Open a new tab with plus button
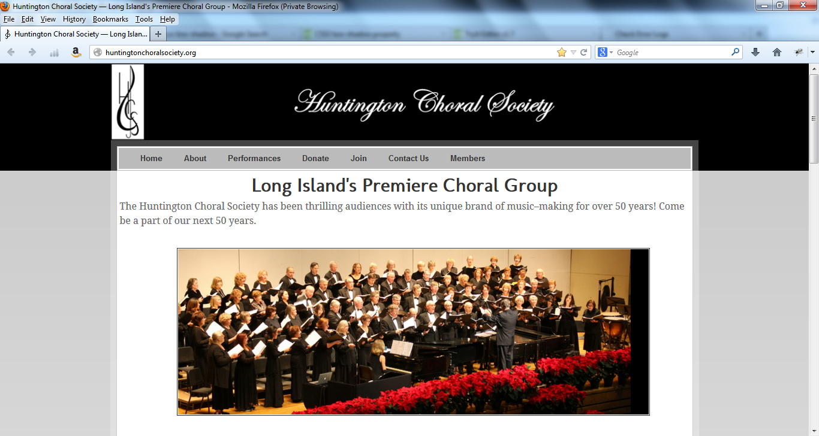The height and width of the screenshot is (436, 819). tap(158, 34)
